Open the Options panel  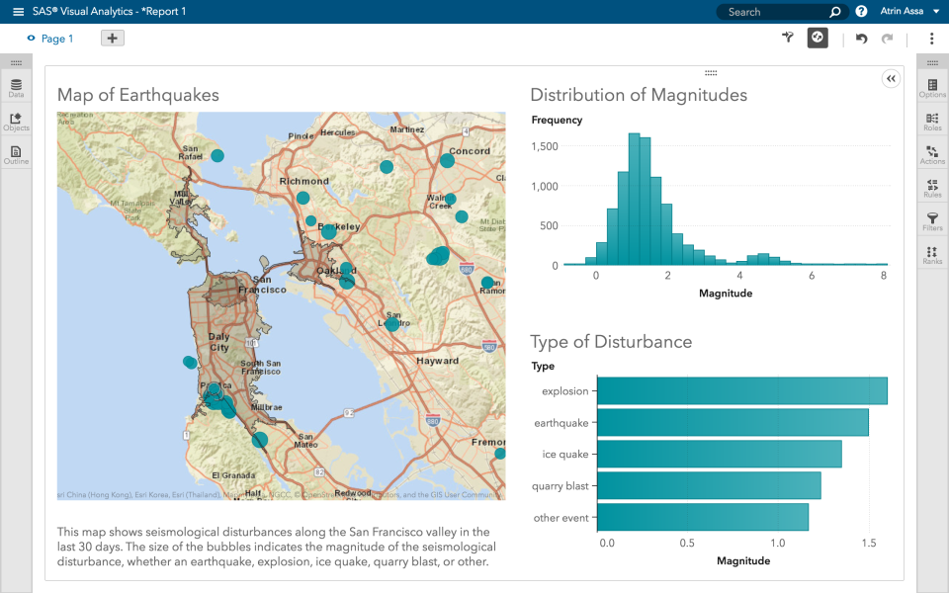pos(931,87)
